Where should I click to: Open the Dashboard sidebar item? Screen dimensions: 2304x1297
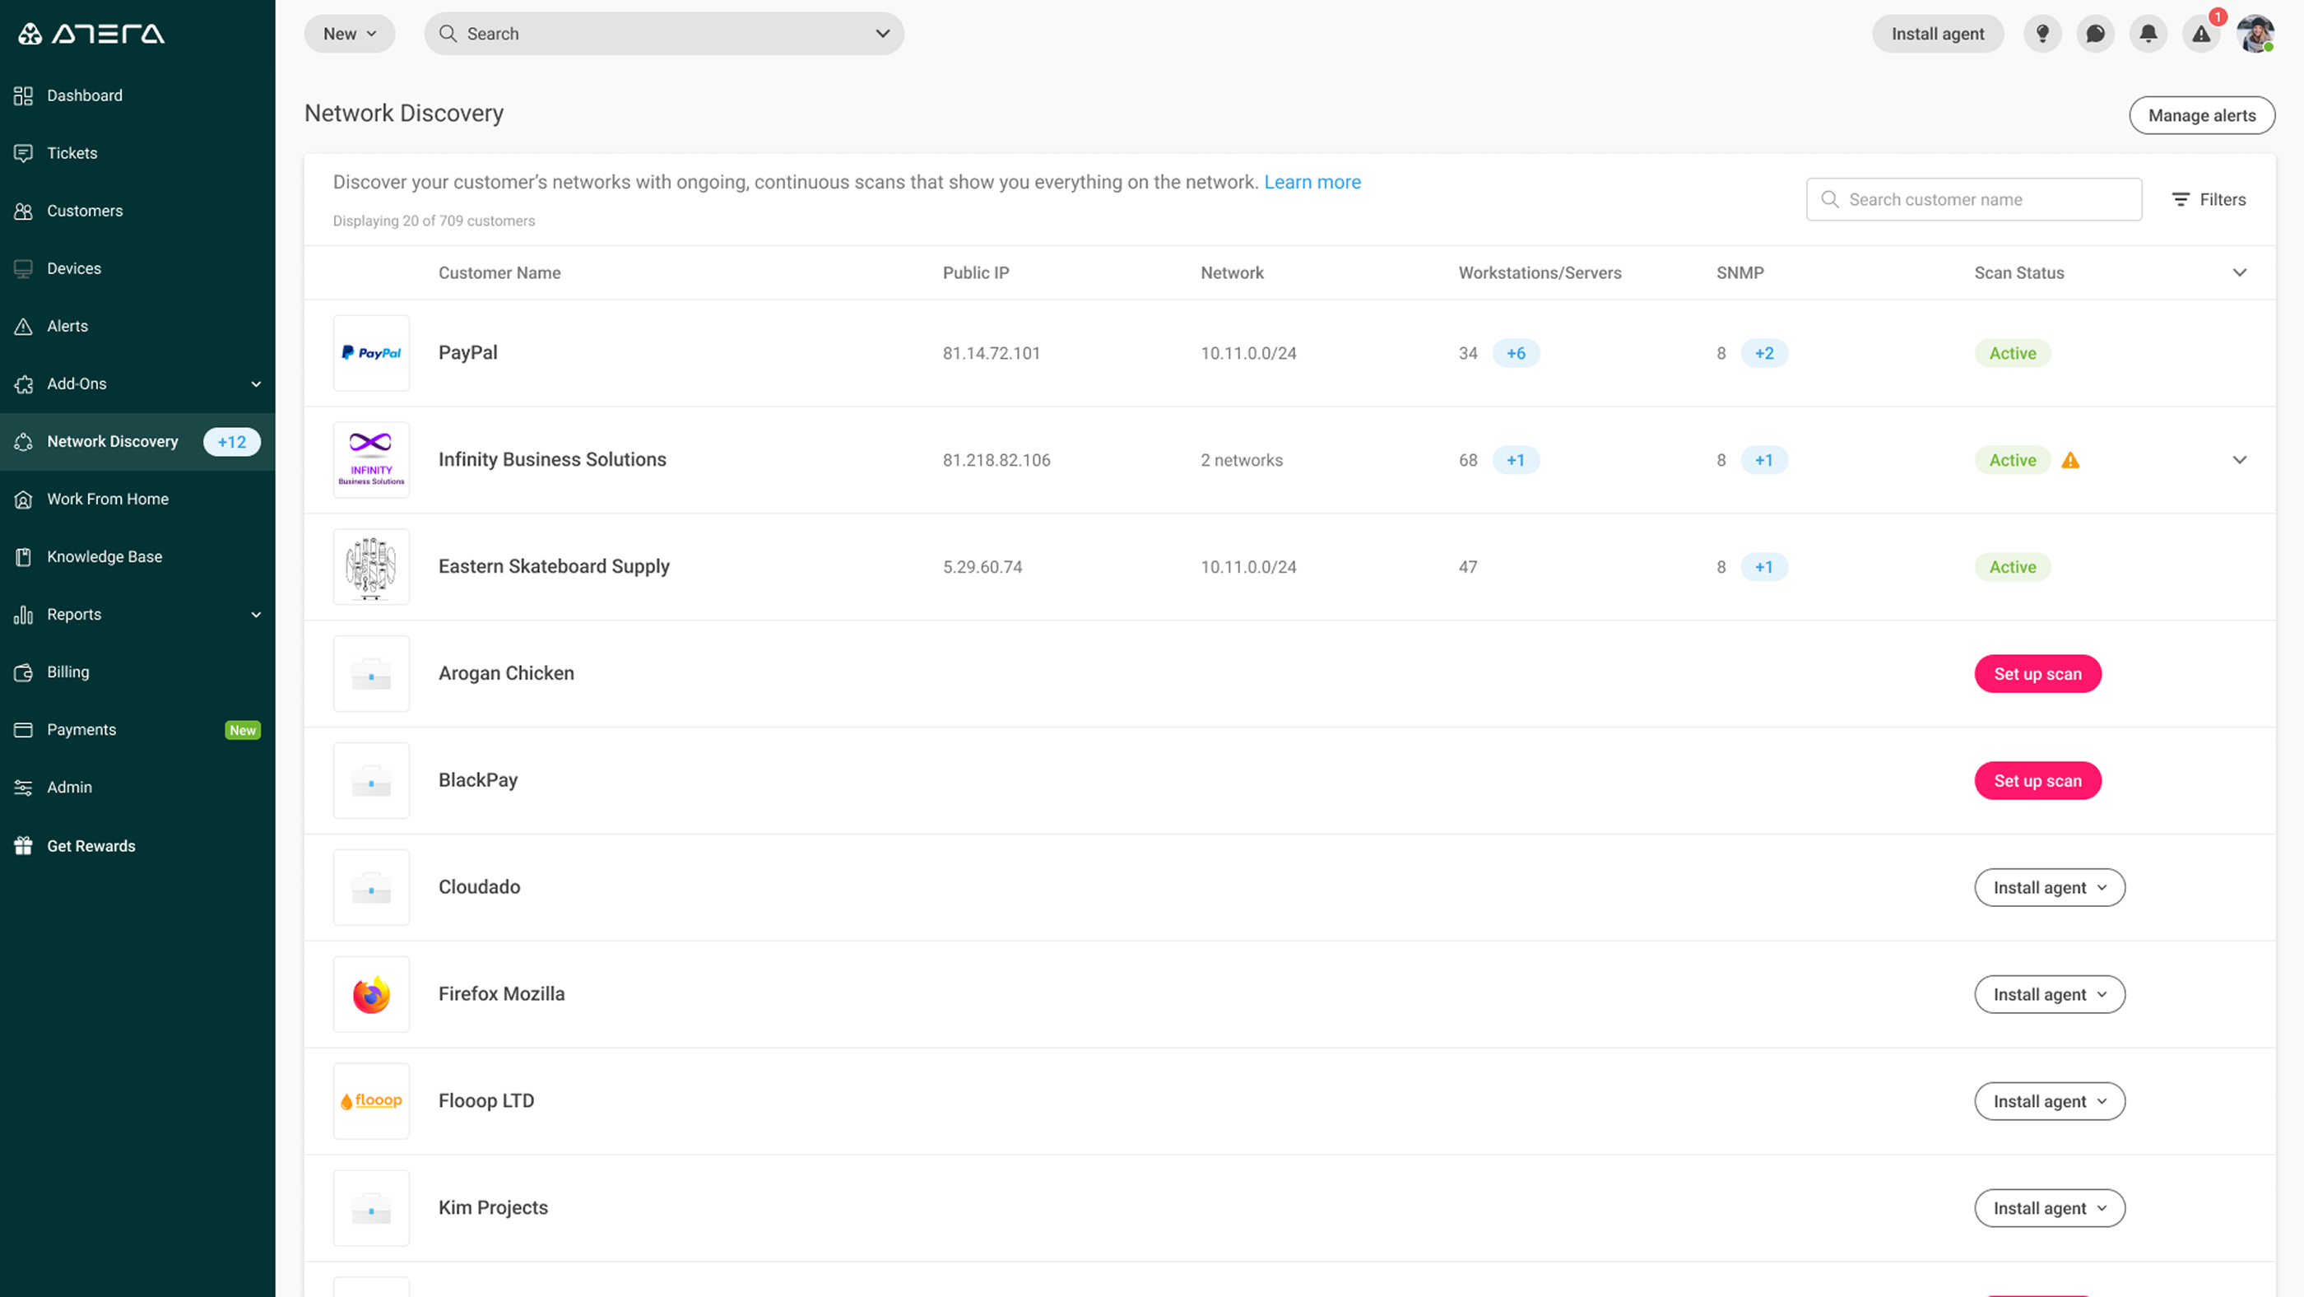coord(137,95)
